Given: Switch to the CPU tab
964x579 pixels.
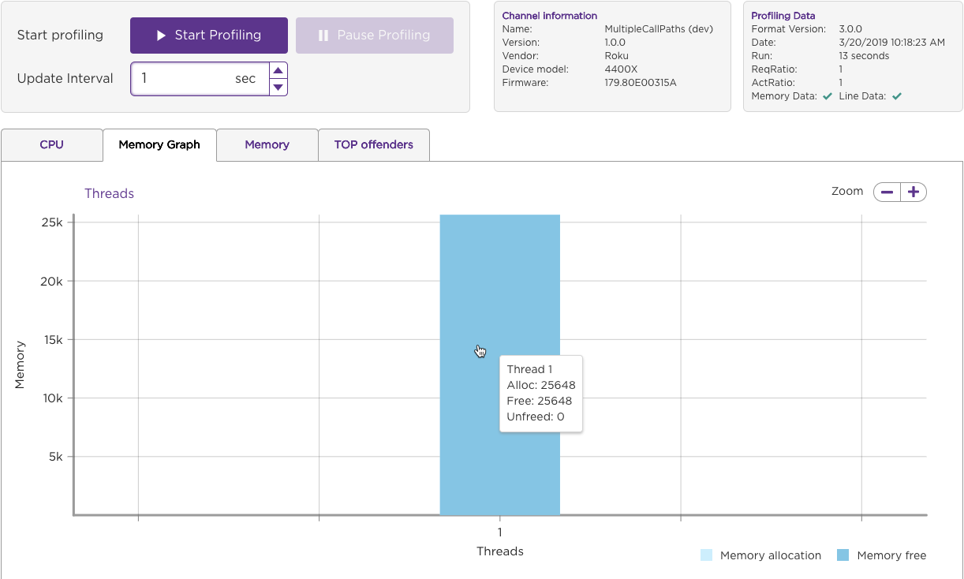Looking at the screenshot, I should [51, 144].
